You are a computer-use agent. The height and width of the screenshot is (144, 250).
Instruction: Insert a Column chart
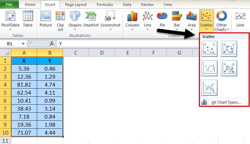(132, 20)
